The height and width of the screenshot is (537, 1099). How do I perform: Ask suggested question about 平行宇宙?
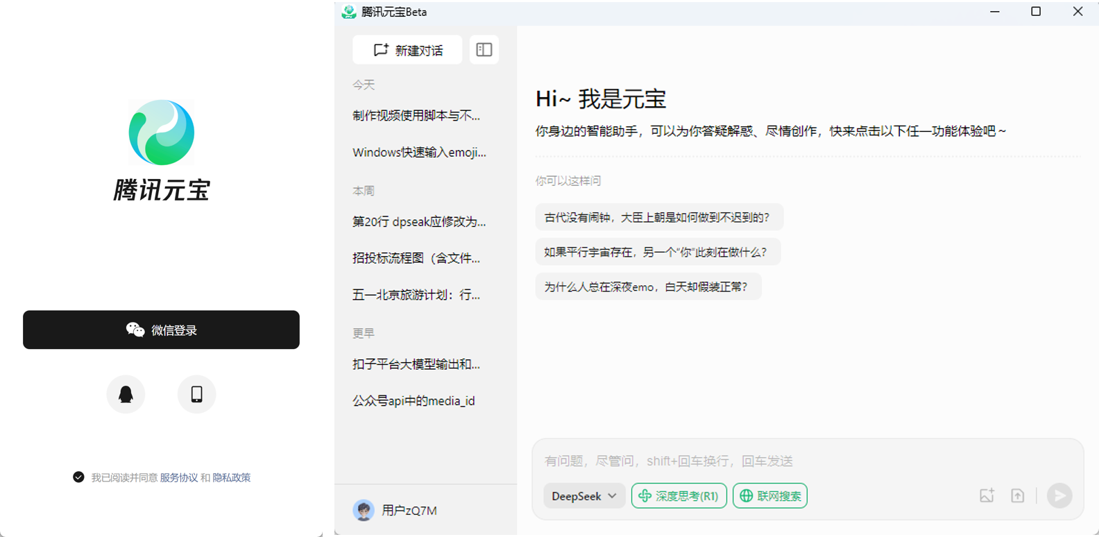tap(658, 252)
